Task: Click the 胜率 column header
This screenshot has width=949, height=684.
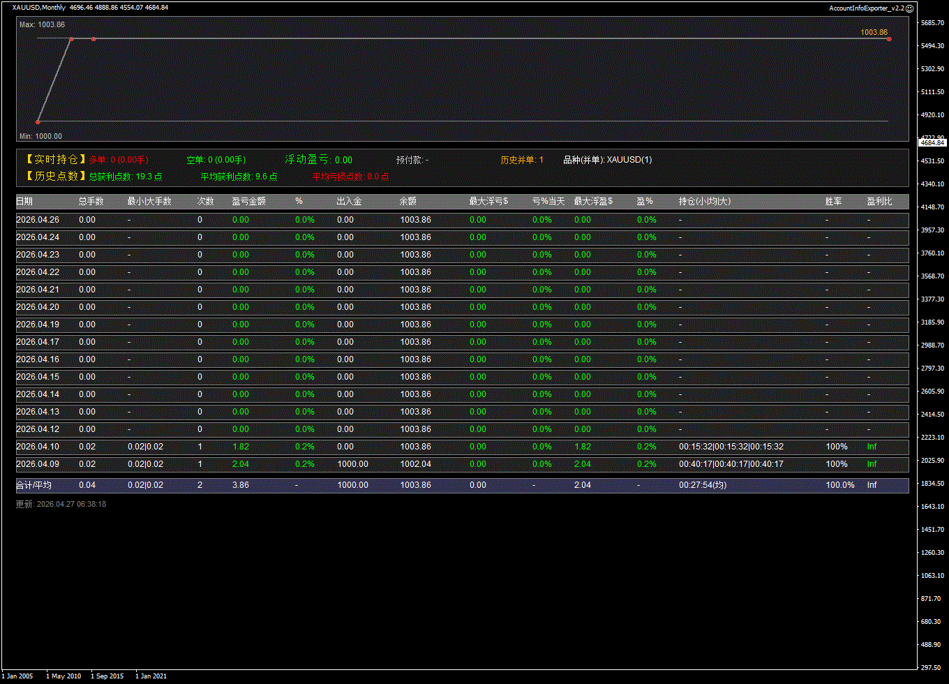Action: point(833,201)
